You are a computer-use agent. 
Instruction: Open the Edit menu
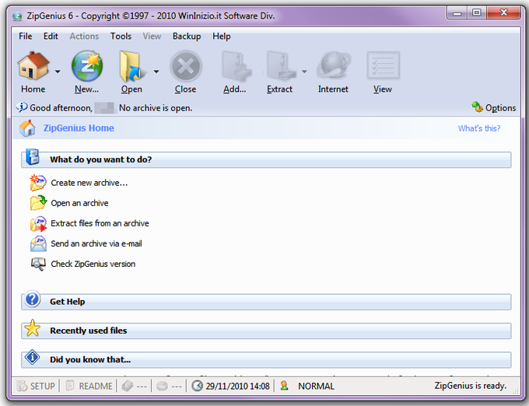coord(51,36)
